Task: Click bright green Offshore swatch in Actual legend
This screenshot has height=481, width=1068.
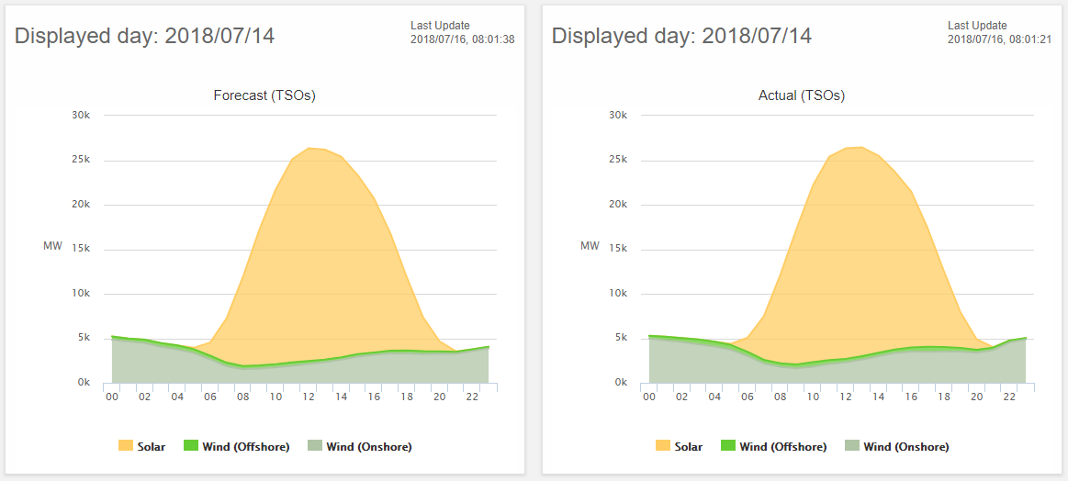Action: 728,446
